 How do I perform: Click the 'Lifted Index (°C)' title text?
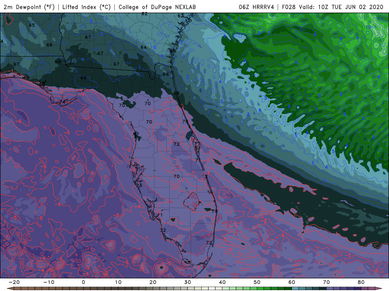tap(86, 7)
